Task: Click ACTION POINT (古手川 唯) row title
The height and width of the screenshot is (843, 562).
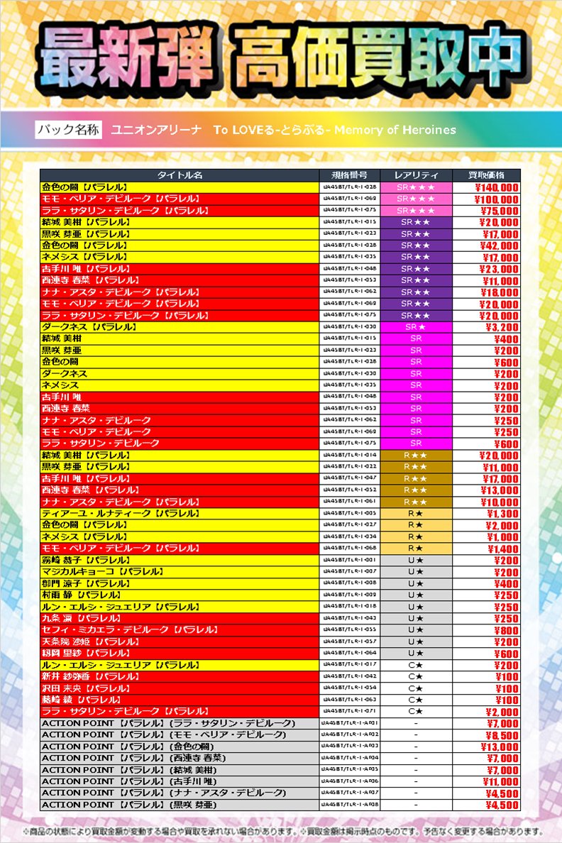Action: click(180, 781)
